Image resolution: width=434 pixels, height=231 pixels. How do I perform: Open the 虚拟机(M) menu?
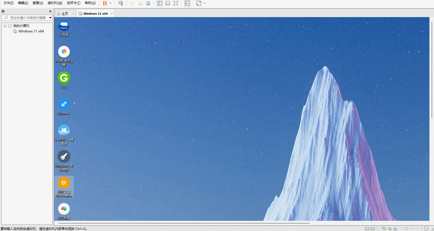pyautogui.click(x=55, y=3)
